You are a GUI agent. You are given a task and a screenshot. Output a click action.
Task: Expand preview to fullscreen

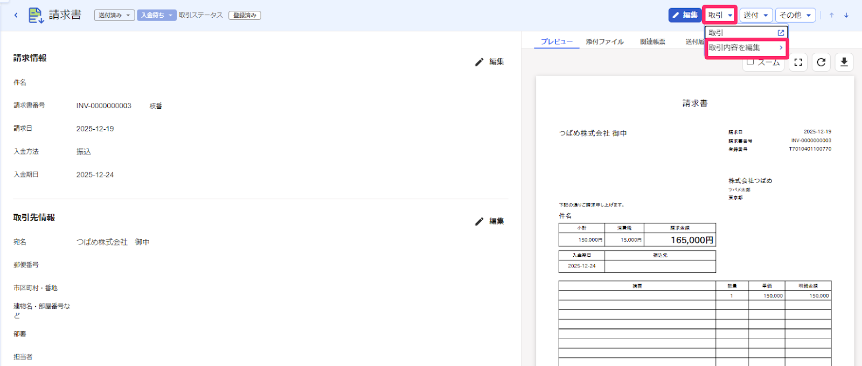coord(798,62)
